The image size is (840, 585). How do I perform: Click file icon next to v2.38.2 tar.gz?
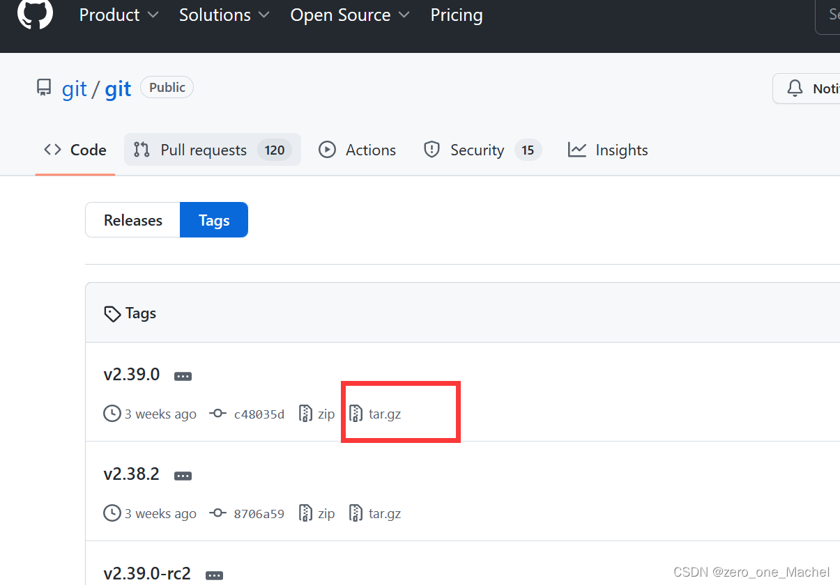click(356, 513)
